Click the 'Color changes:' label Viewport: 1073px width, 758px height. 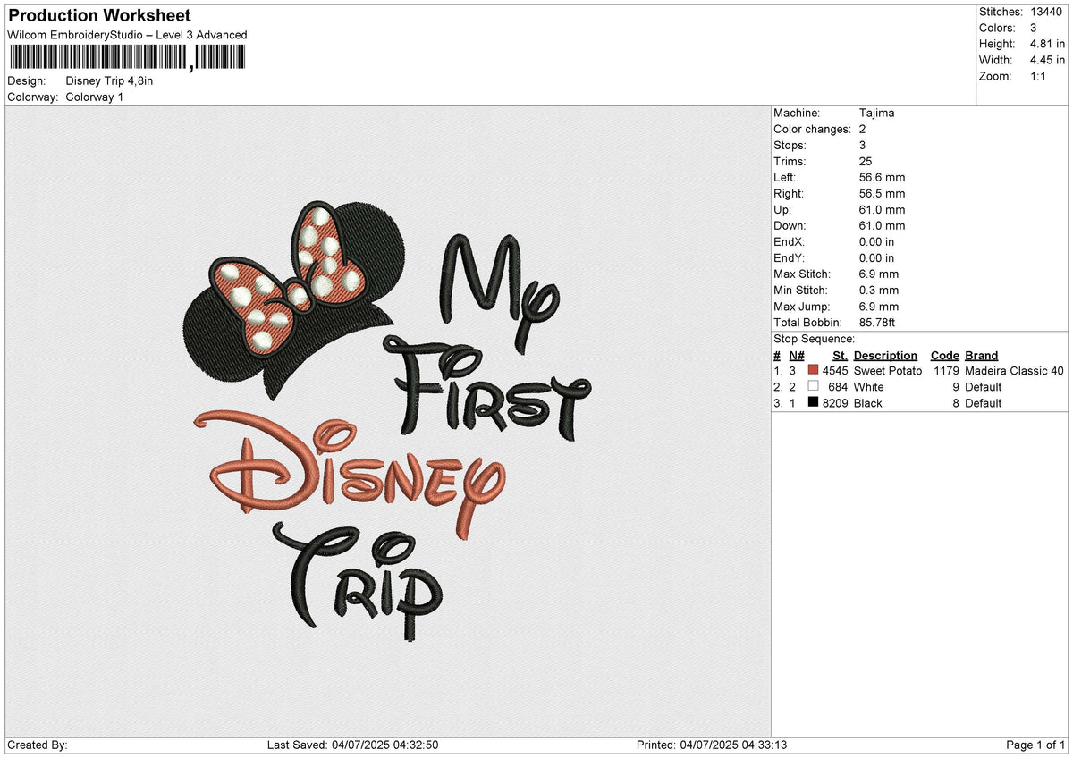(x=812, y=129)
